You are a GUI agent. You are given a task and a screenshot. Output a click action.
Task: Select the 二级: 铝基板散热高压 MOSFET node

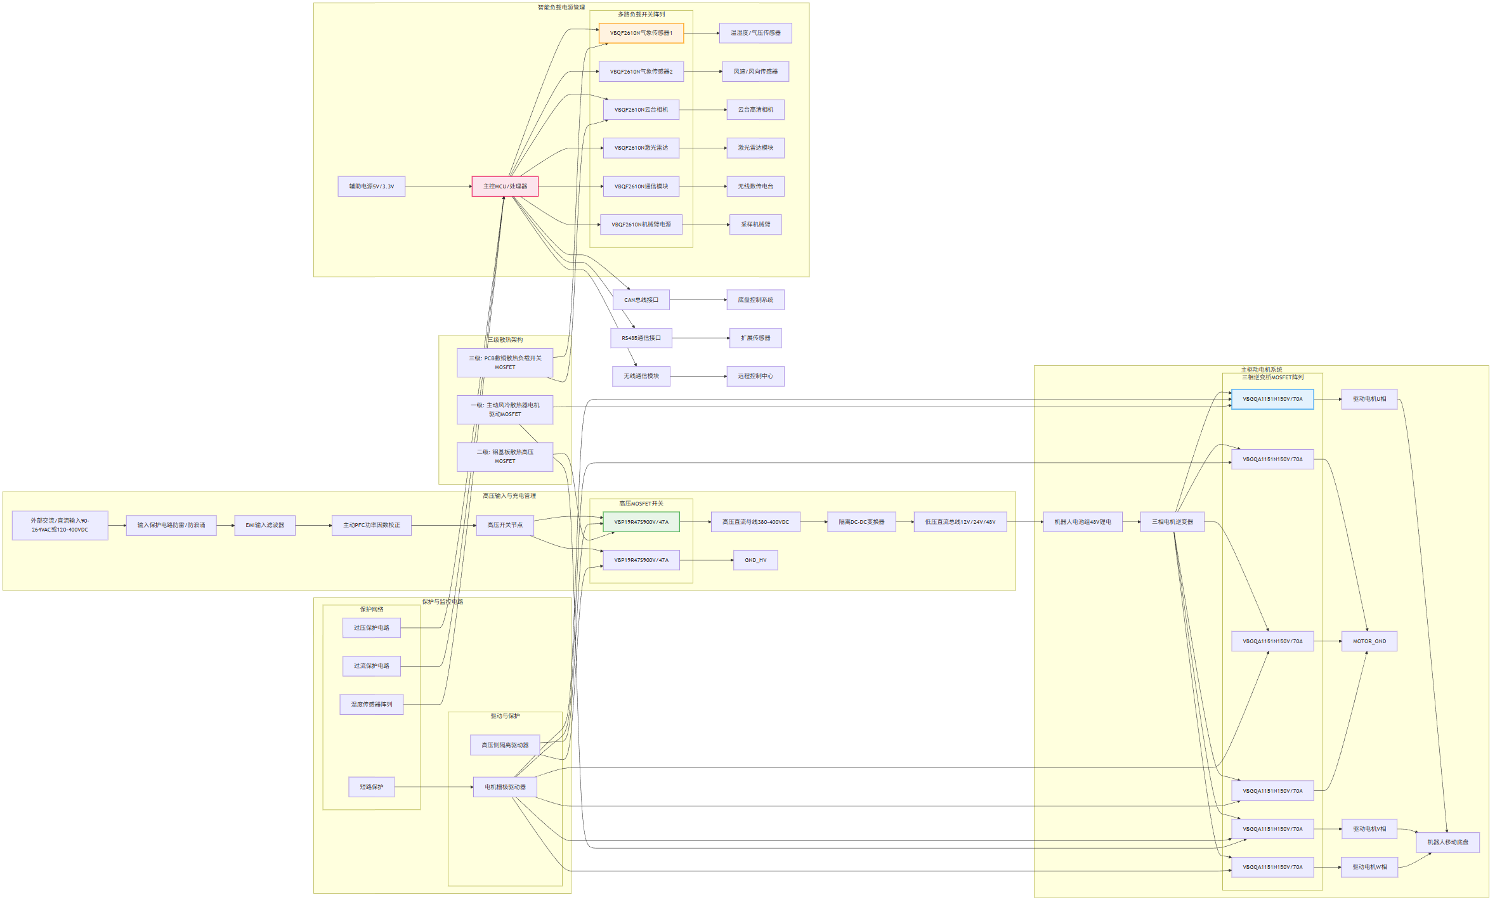505,457
